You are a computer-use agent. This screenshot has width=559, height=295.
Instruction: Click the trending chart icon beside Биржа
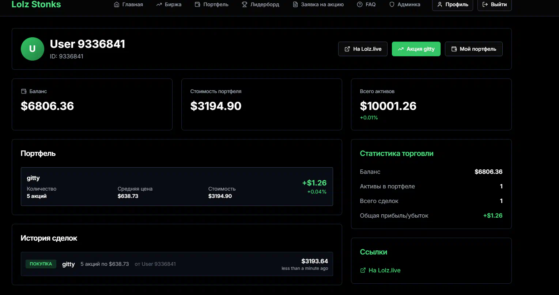pos(159,5)
